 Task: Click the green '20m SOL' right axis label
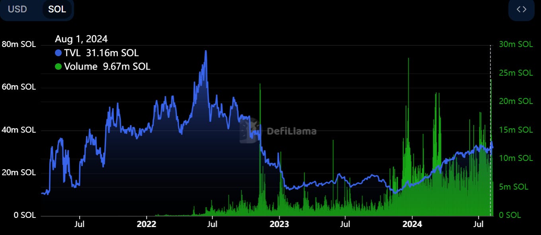[516, 101]
